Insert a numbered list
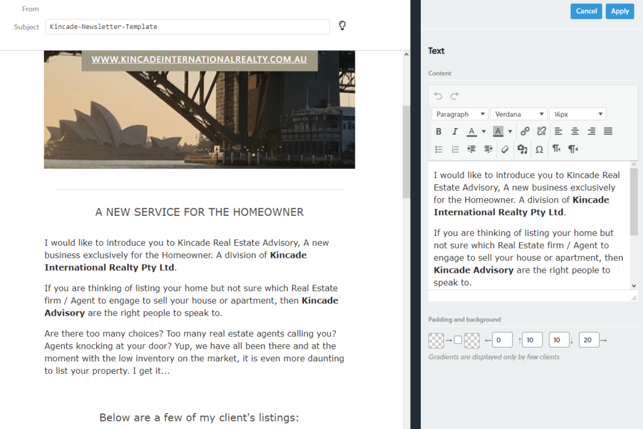This screenshot has width=643, height=429. 455,149
